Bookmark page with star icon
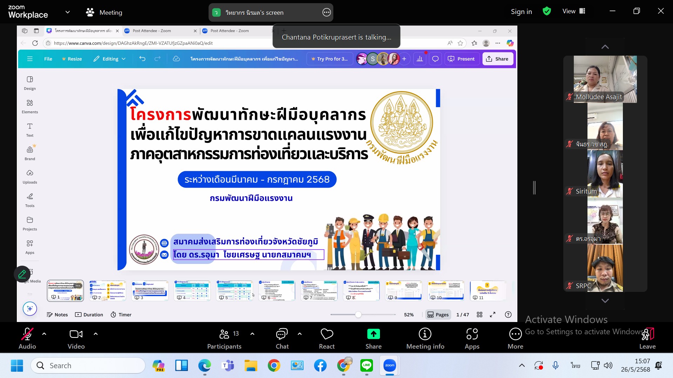Viewport: 673px width, 378px height. pos(460,43)
